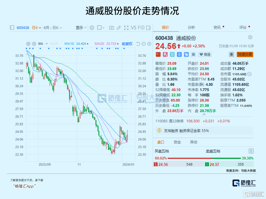
Task: Toggle MA5 line visibility
Action: (54, 44)
